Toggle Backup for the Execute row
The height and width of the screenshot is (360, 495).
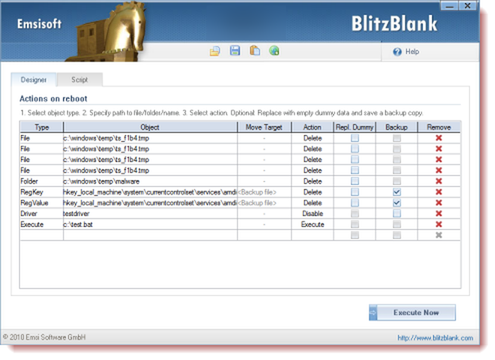[x=397, y=224]
